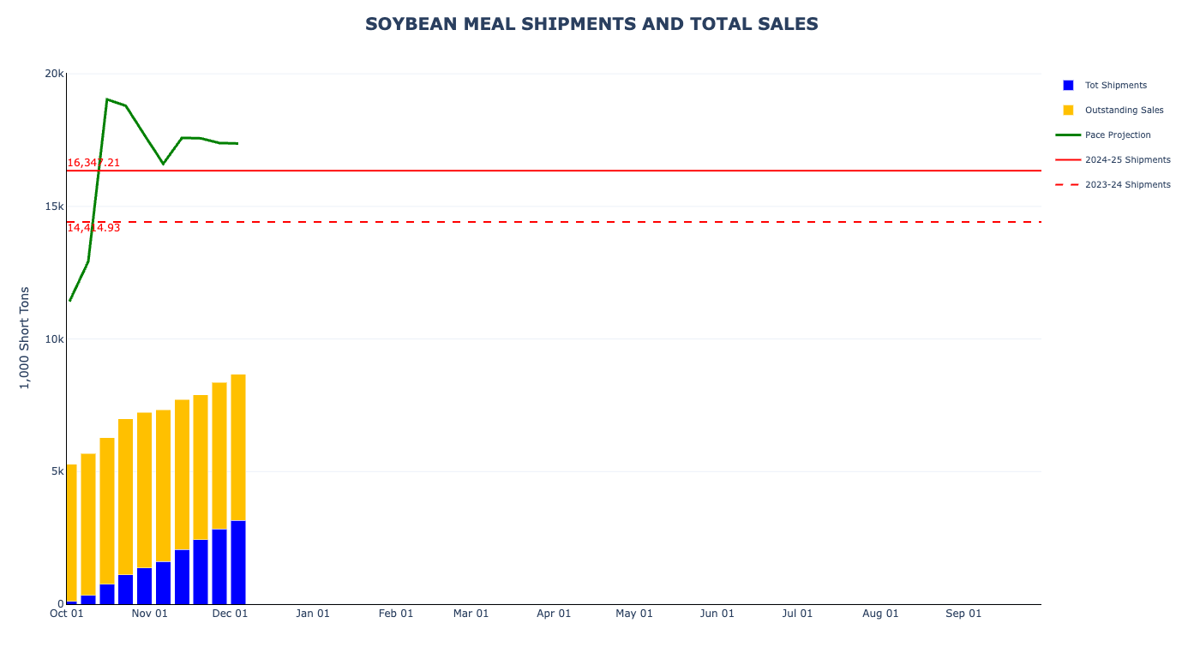Toggle the 2023-24 Shipments legend label

[x=1127, y=185]
